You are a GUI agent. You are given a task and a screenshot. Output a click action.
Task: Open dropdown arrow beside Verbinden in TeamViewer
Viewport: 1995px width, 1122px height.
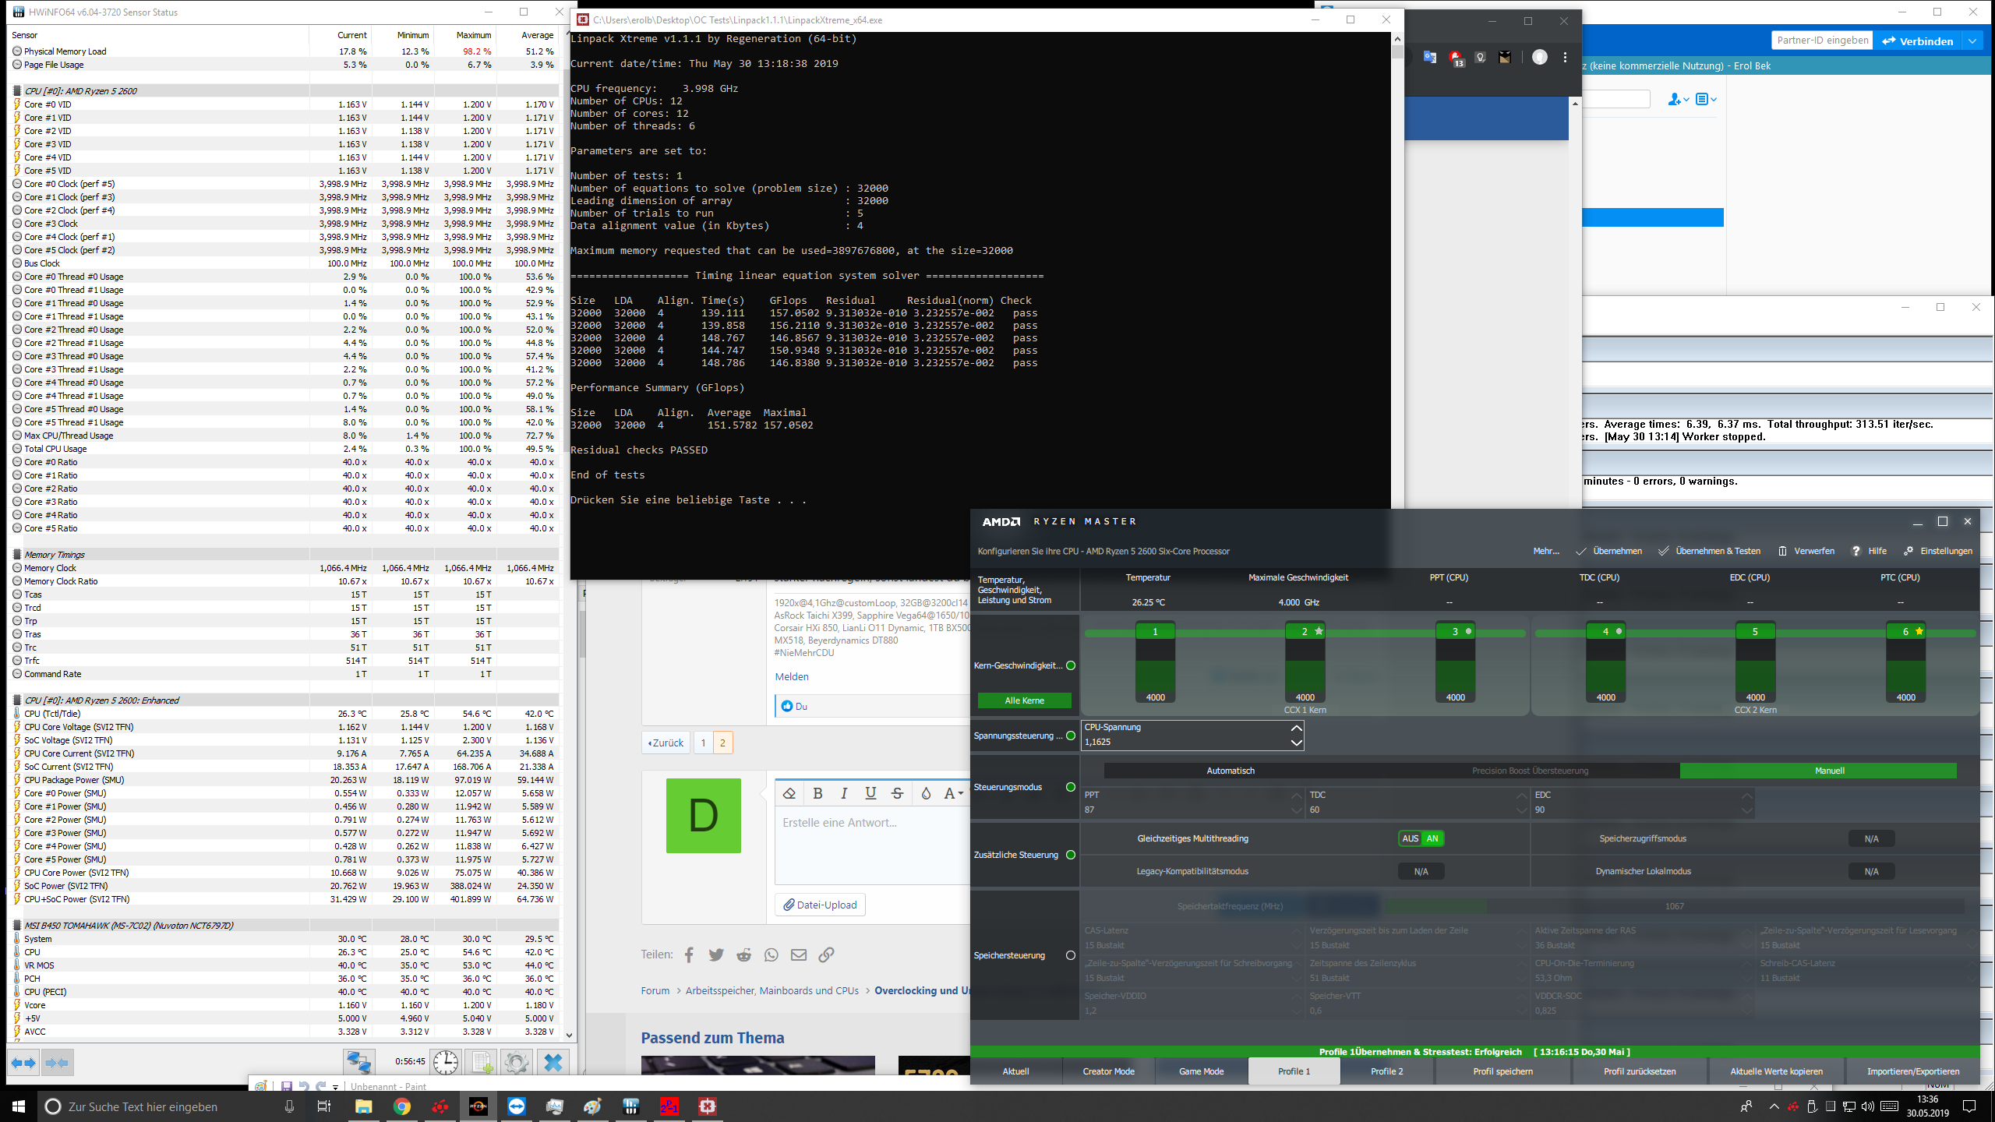pyautogui.click(x=1972, y=41)
